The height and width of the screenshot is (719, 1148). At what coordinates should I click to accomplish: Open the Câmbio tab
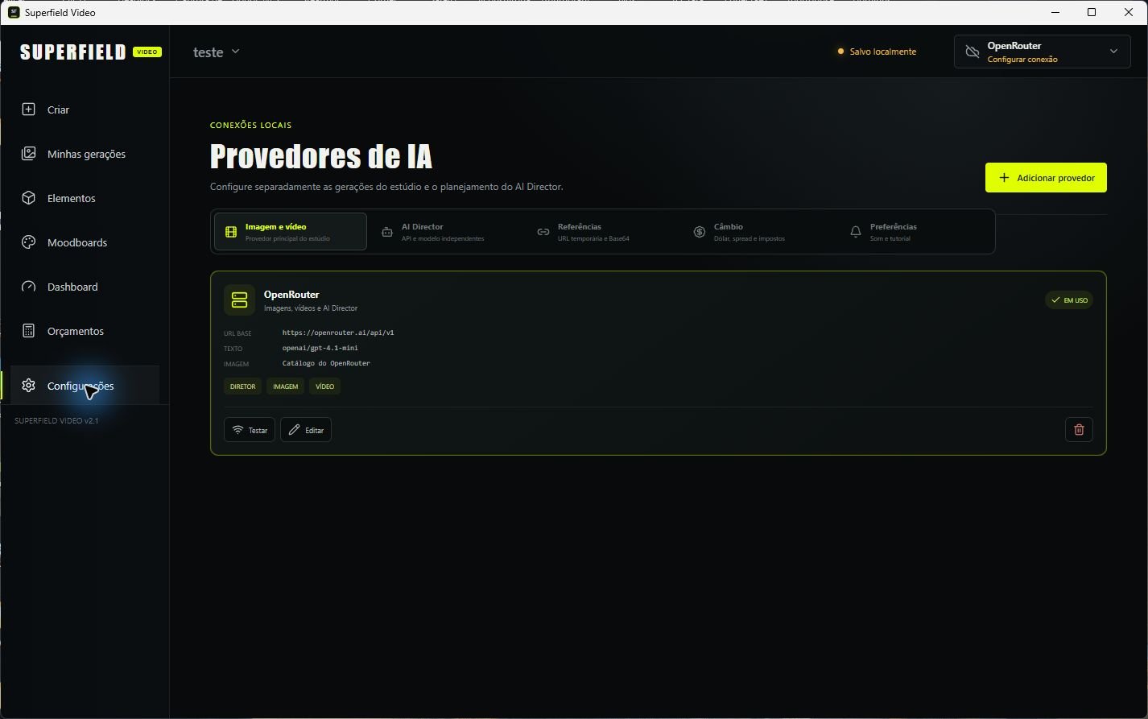click(759, 232)
